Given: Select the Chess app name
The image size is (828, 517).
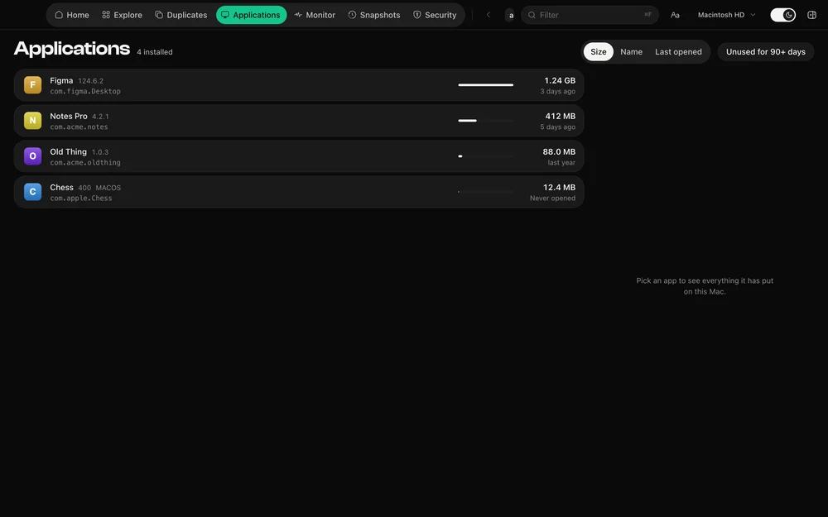Looking at the screenshot, I should [x=61, y=187].
